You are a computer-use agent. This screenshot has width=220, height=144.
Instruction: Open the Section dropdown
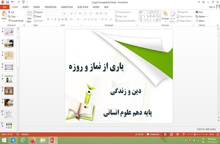tap(39, 21)
